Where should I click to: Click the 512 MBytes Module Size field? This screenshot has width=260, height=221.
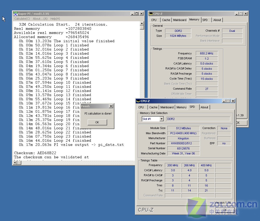[184, 128]
